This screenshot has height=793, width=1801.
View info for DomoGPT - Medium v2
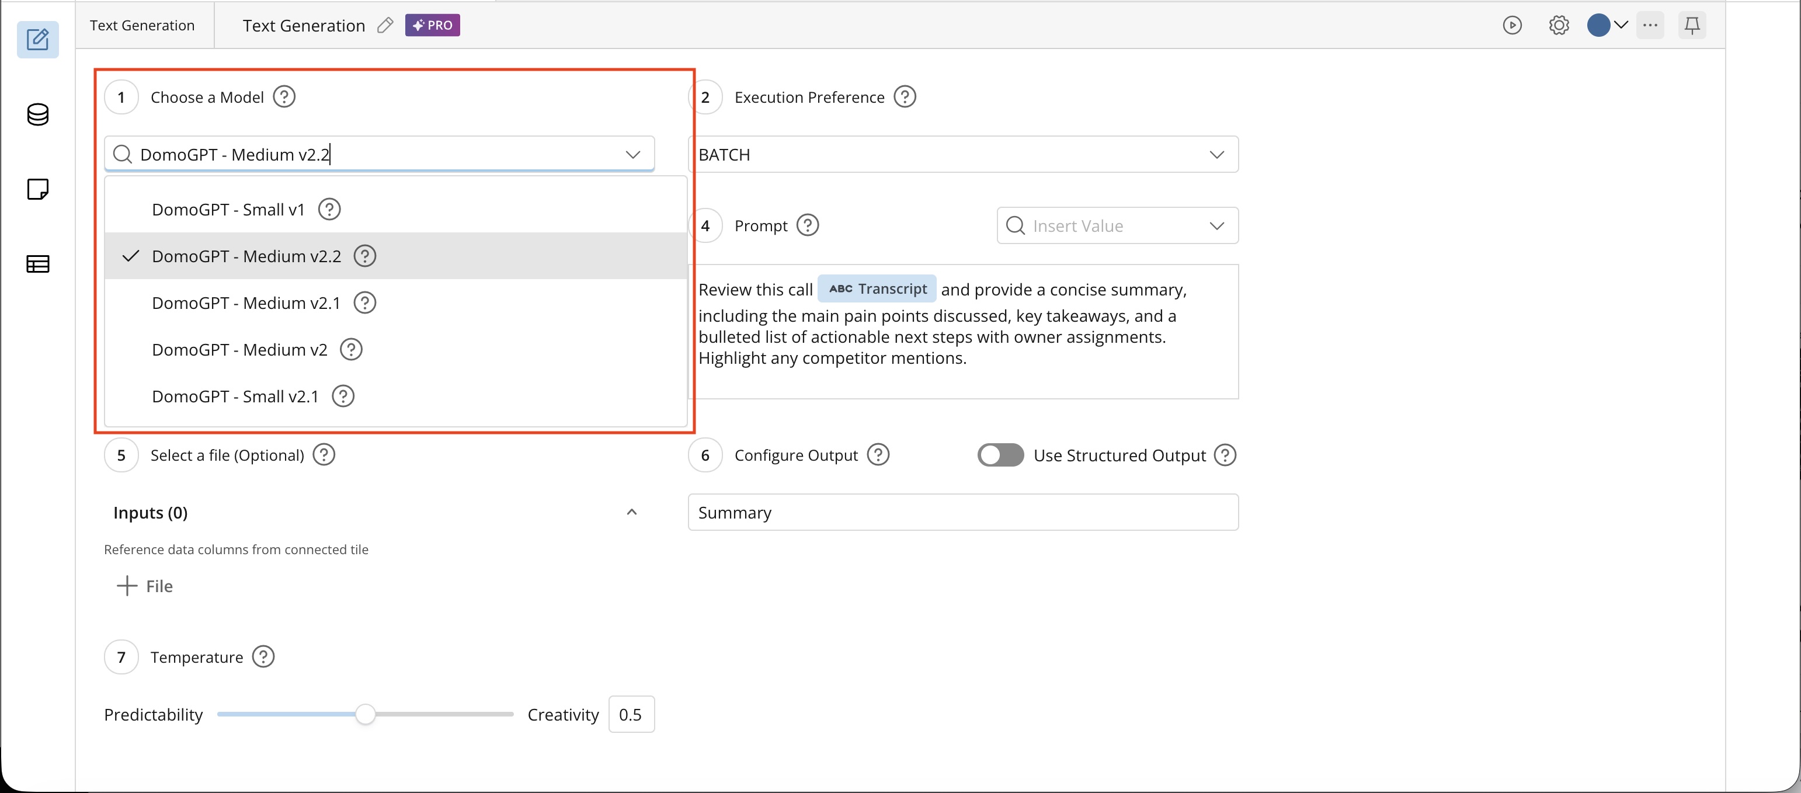click(x=351, y=349)
